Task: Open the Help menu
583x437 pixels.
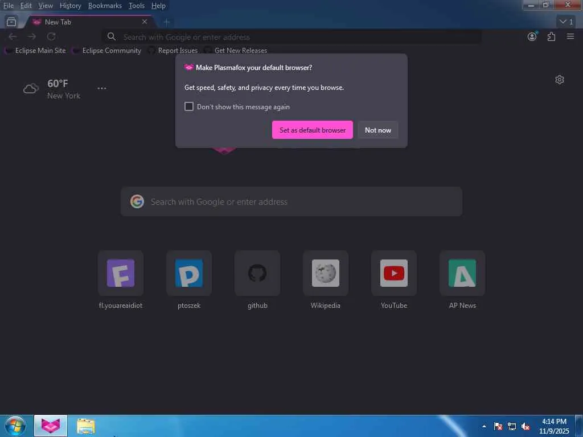Action: 158,6
